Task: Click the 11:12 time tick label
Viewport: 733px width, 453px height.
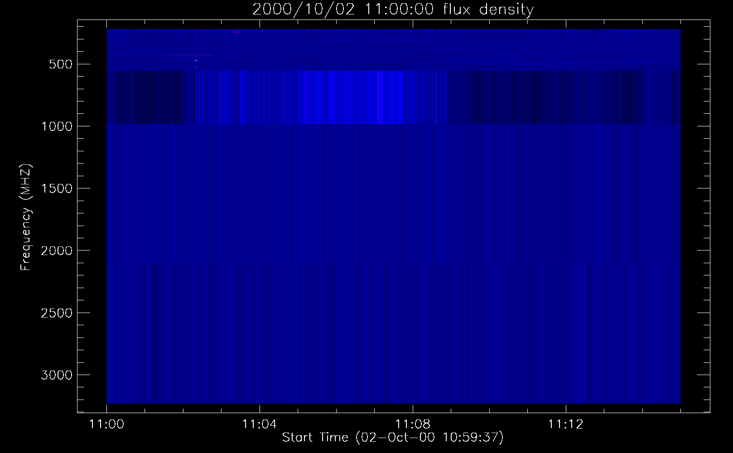Action: point(565,424)
